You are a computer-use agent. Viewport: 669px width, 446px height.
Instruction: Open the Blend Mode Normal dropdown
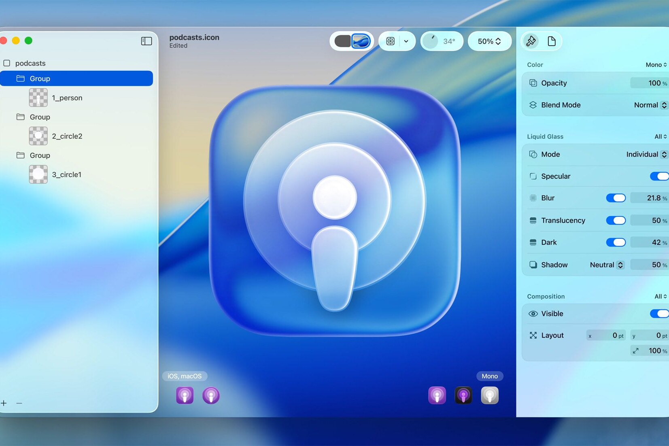coord(650,105)
